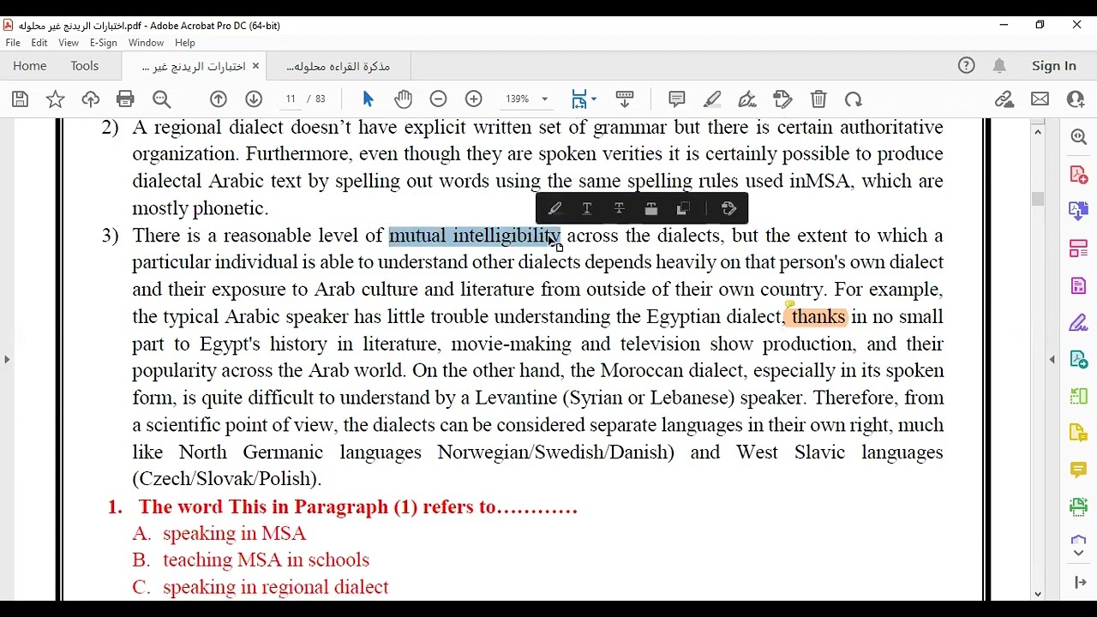
Task: Zoom in with the plus circle icon
Action: [x=473, y=99]
